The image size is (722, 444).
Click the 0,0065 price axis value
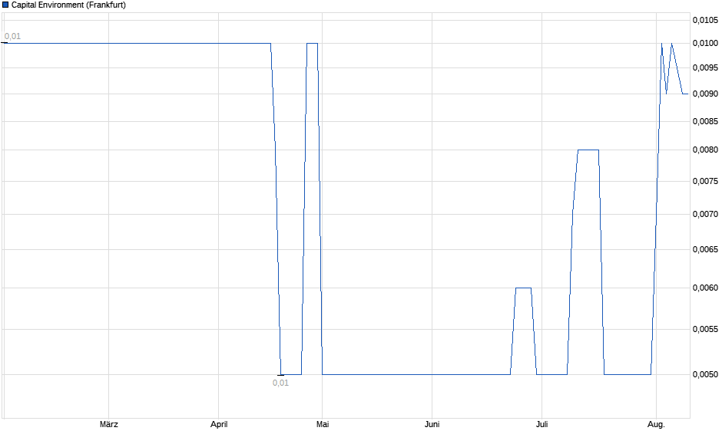coord(705,249)
